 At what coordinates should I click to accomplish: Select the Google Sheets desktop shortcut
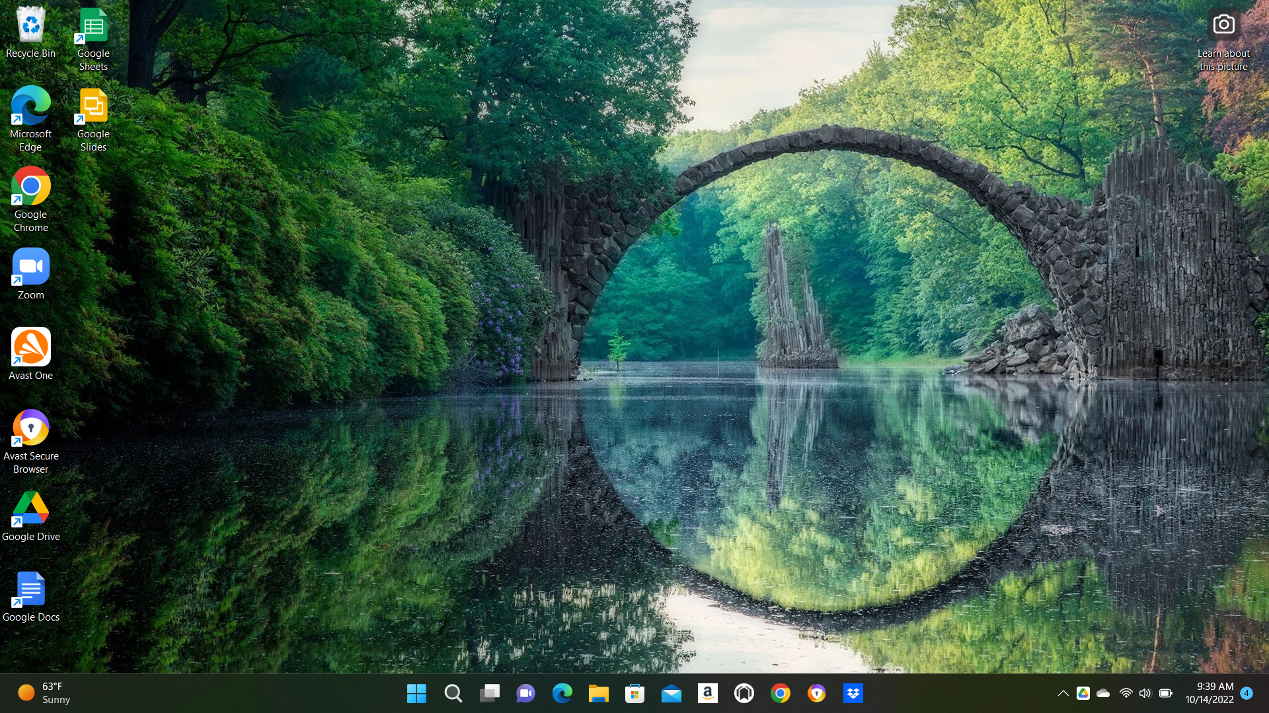click(93, 40)
